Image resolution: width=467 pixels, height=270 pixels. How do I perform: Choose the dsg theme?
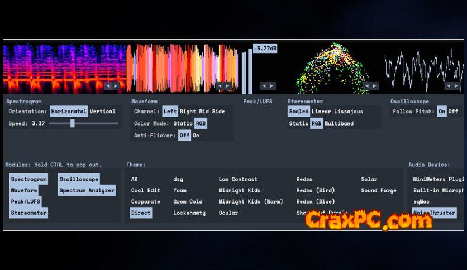pos(178,179)
